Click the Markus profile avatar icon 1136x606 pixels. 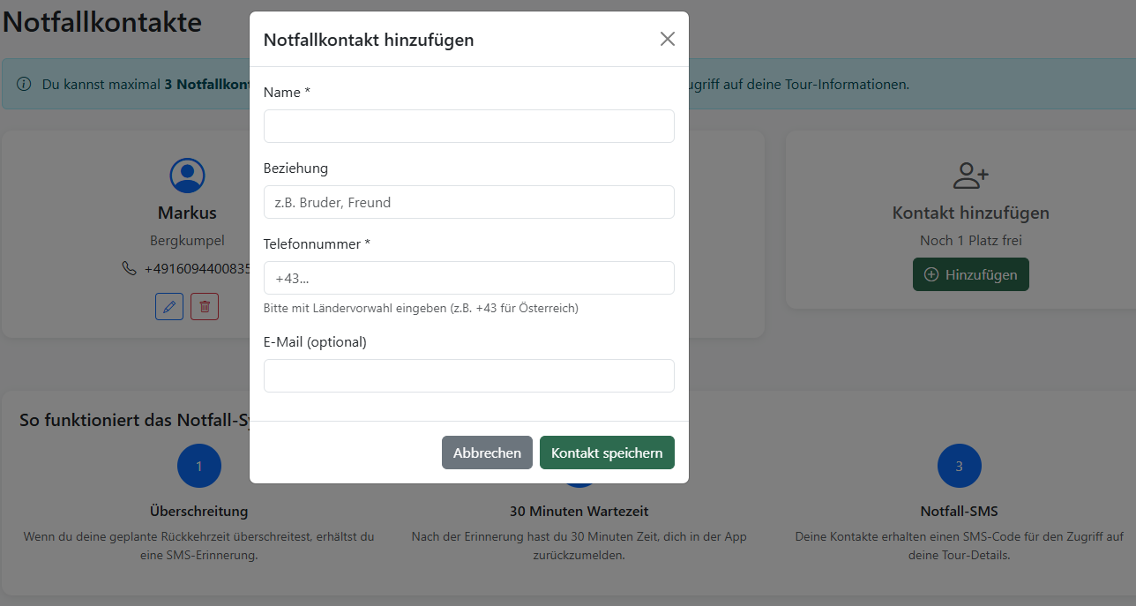[x=187, y=176]
